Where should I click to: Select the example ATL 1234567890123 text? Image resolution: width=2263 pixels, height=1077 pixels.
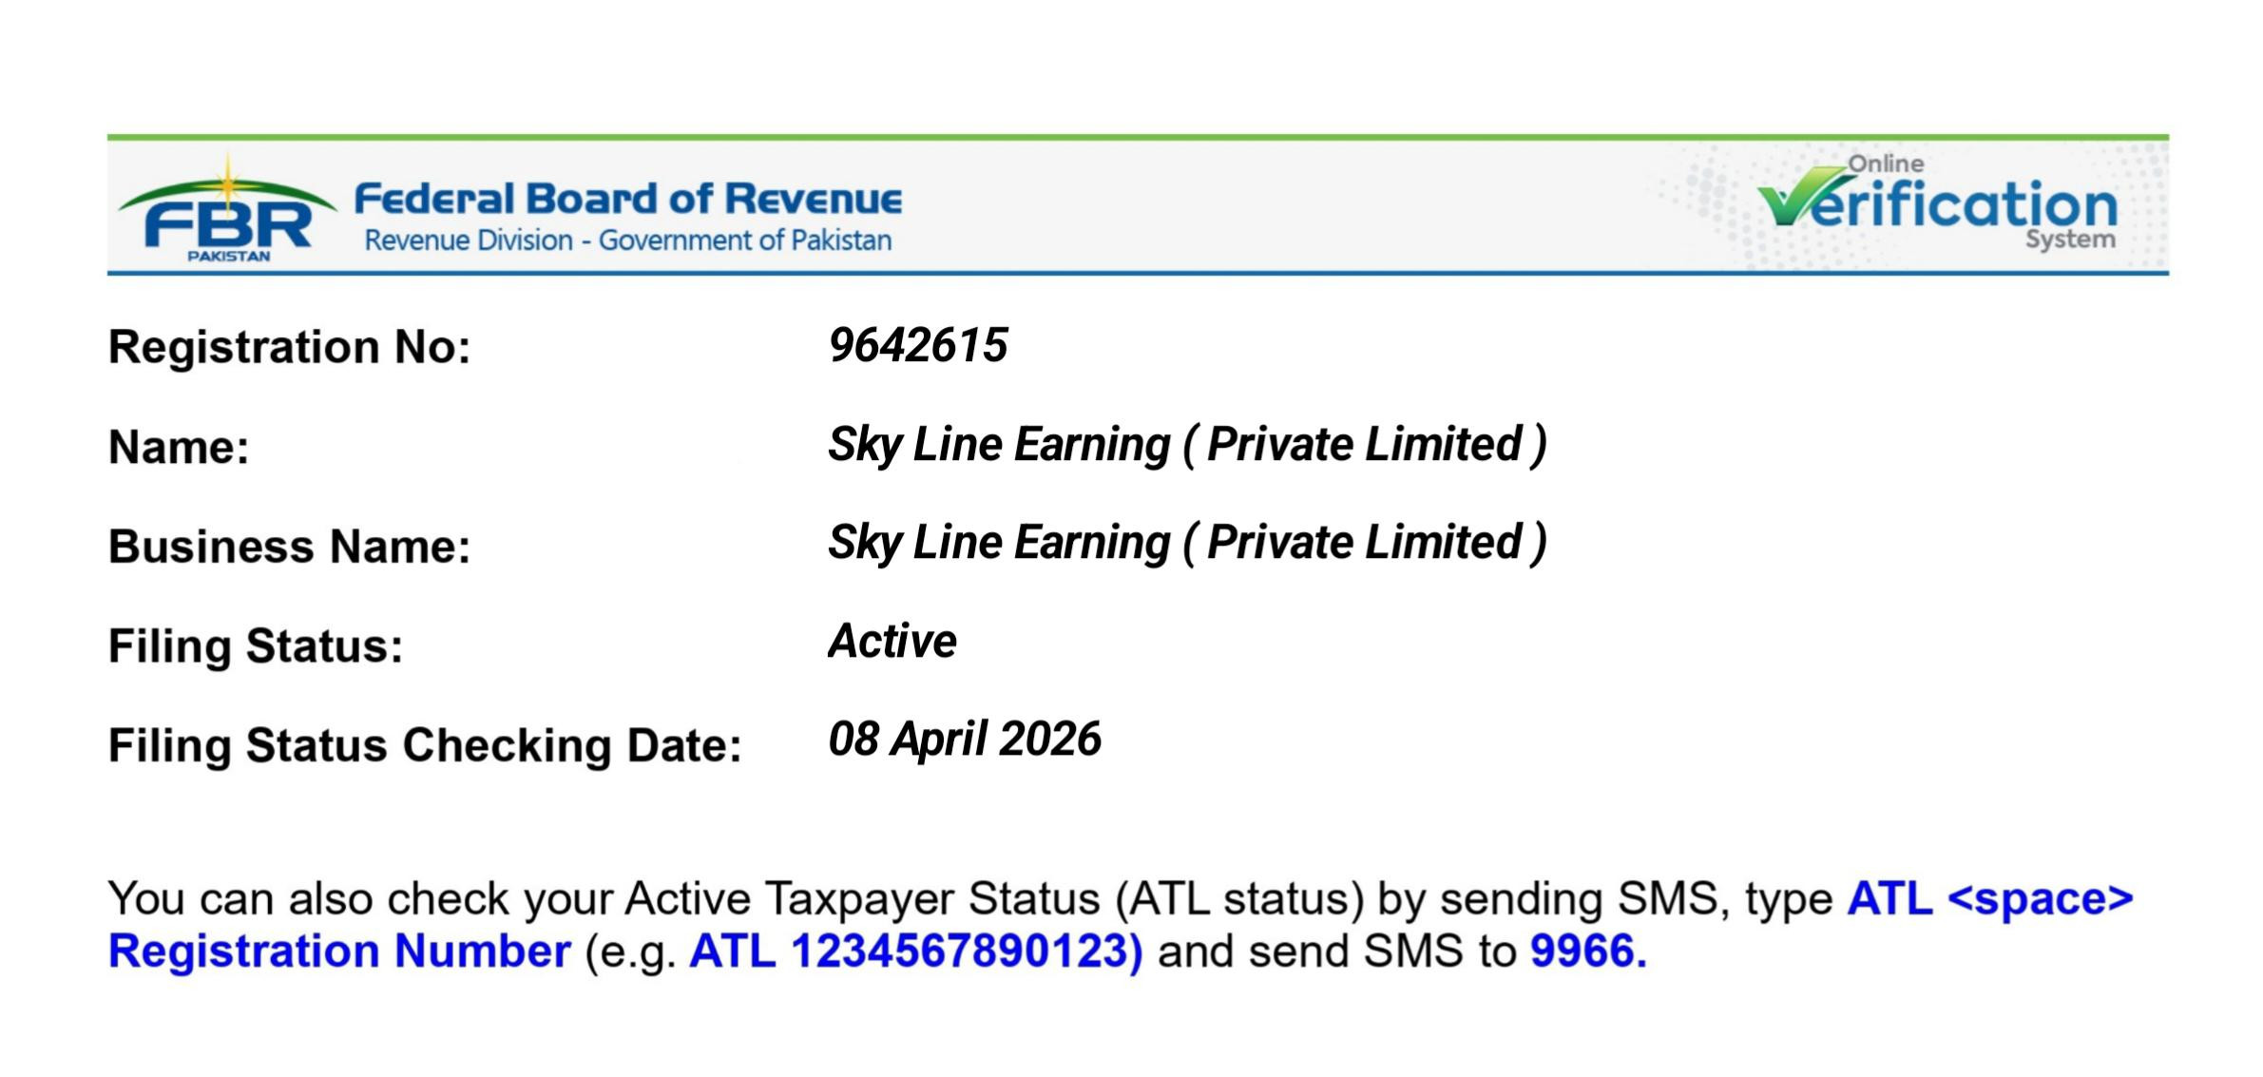click(x=915, y=952)
